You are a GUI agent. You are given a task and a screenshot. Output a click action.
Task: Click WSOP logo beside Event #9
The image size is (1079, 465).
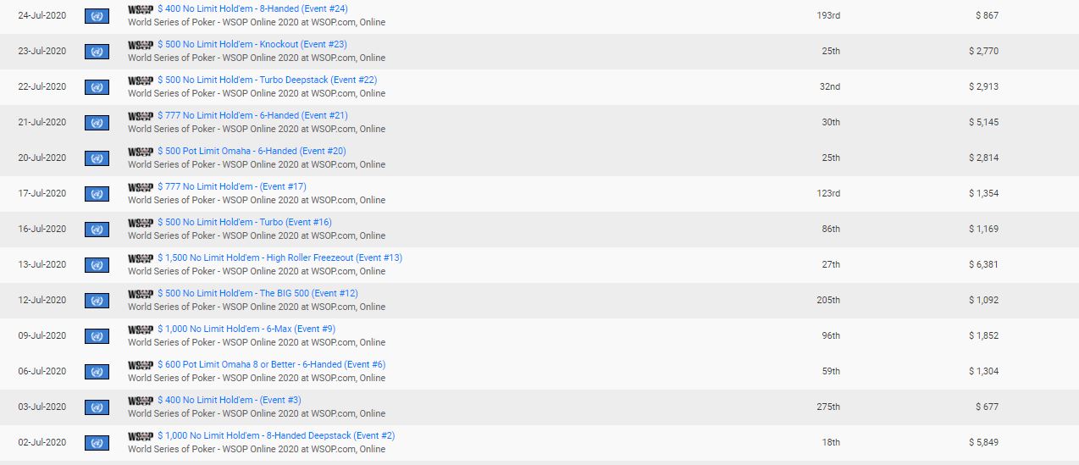141,329
